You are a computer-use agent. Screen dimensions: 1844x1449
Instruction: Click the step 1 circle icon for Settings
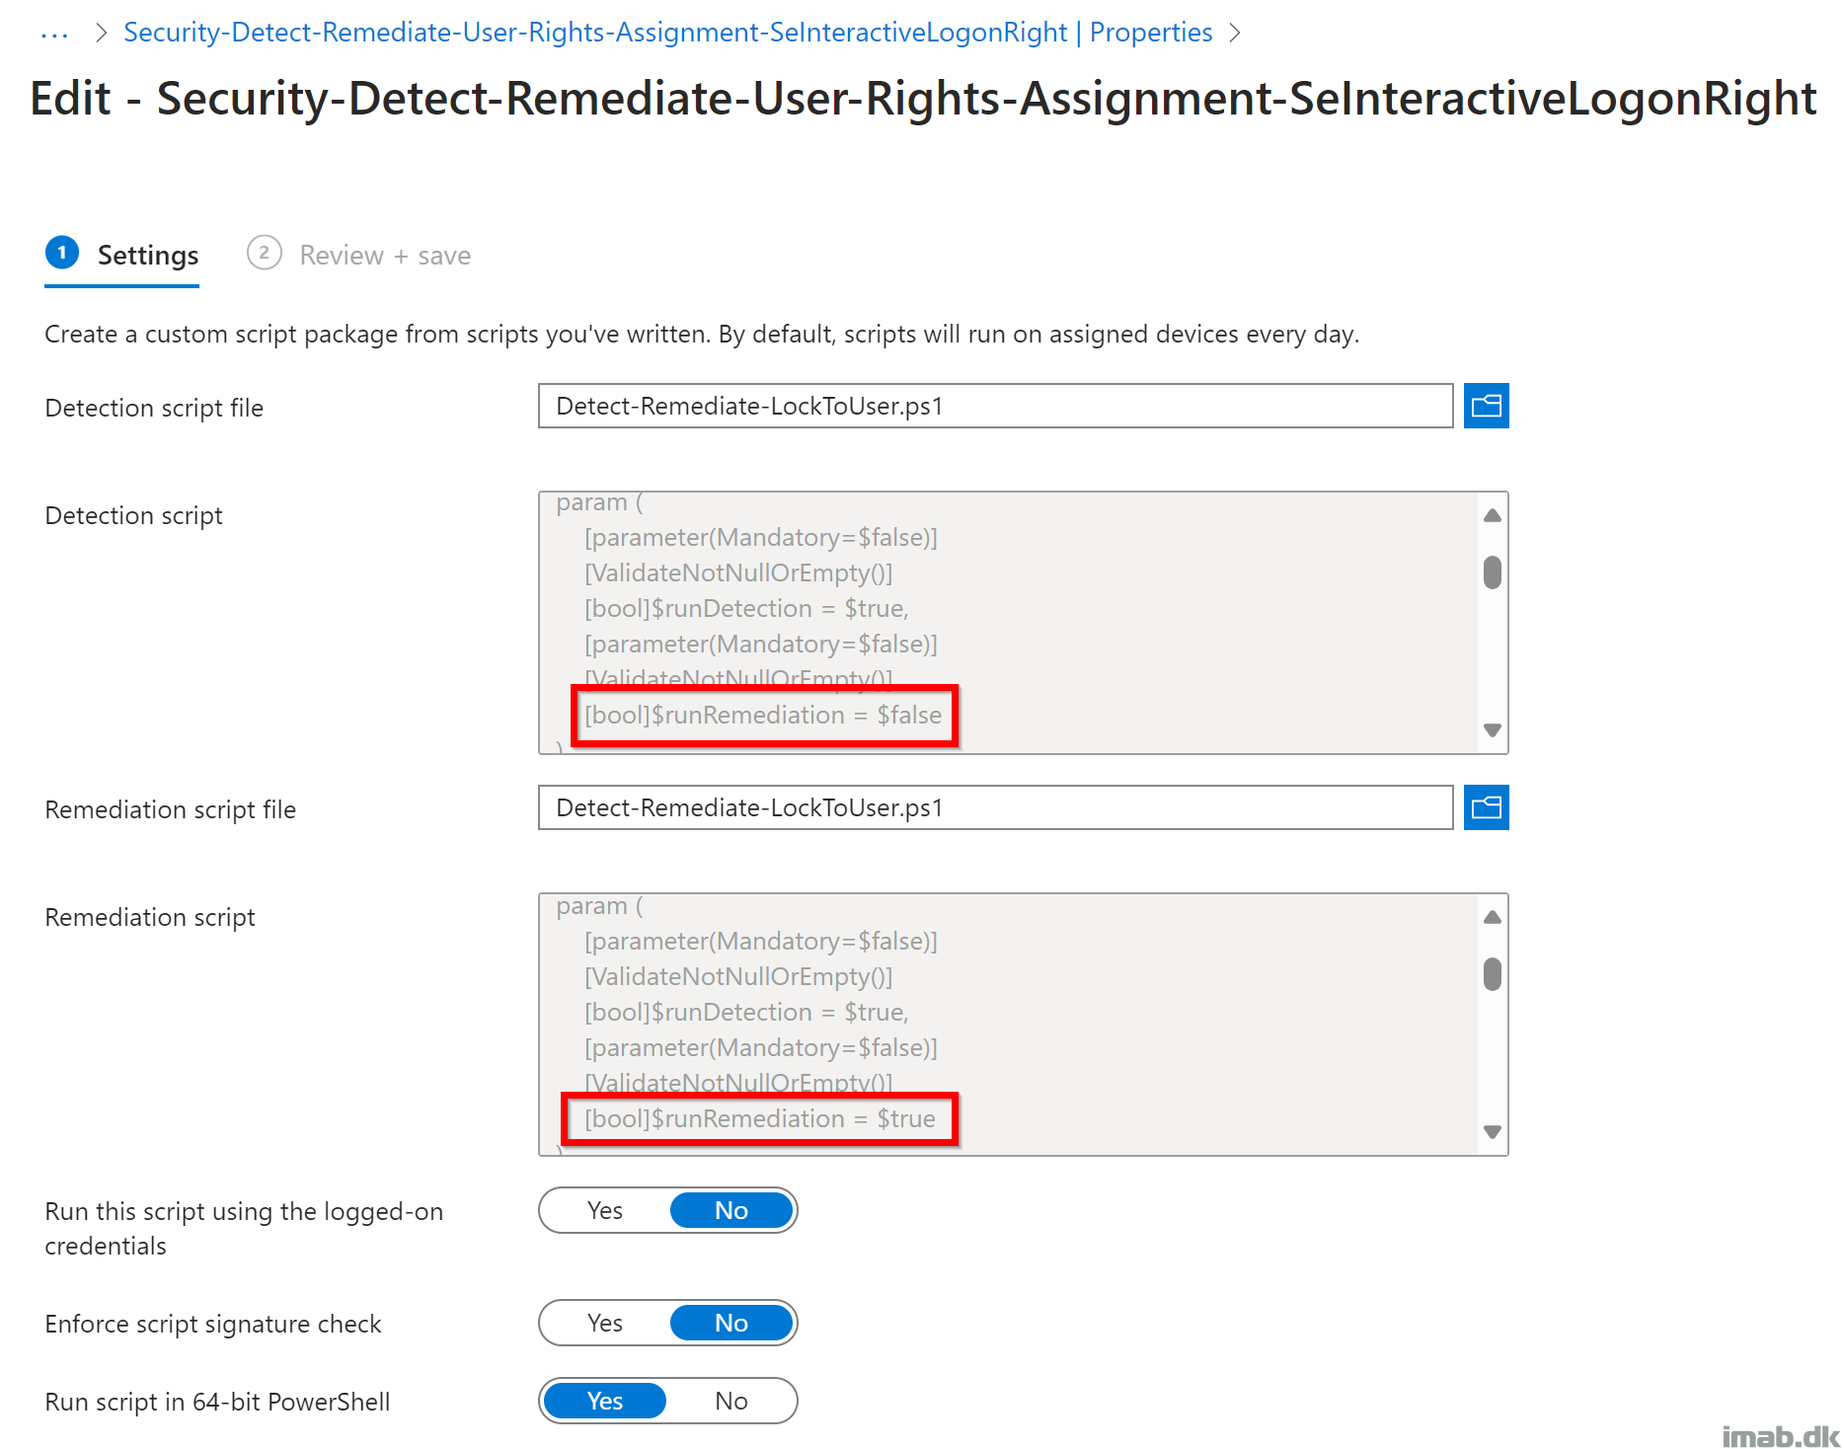coord(62,254)
